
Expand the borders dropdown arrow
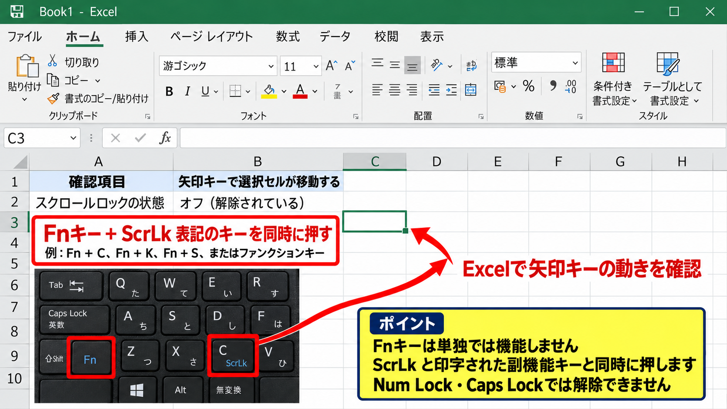click(x=248, y=91)
